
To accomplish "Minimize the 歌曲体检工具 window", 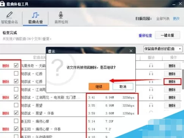I will (x=174, y=4).
